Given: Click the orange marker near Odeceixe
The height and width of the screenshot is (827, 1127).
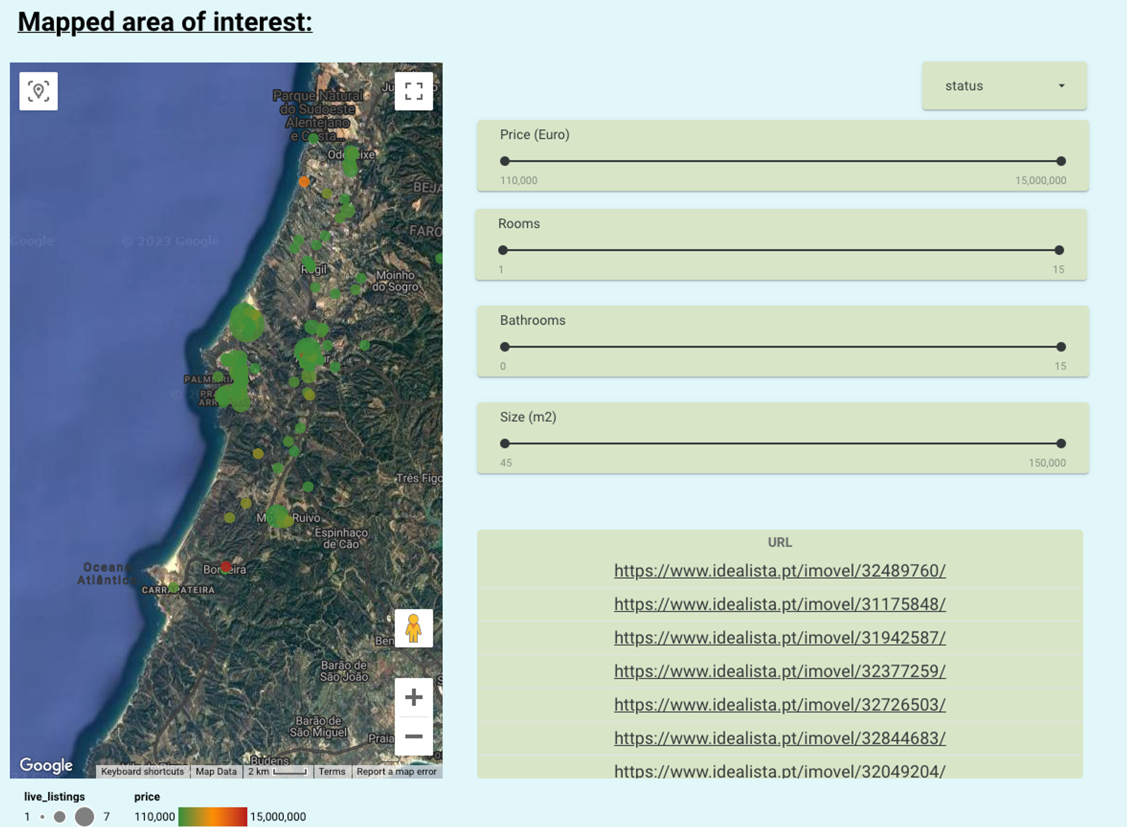Looking at the screenshot, I should [304, 182].
